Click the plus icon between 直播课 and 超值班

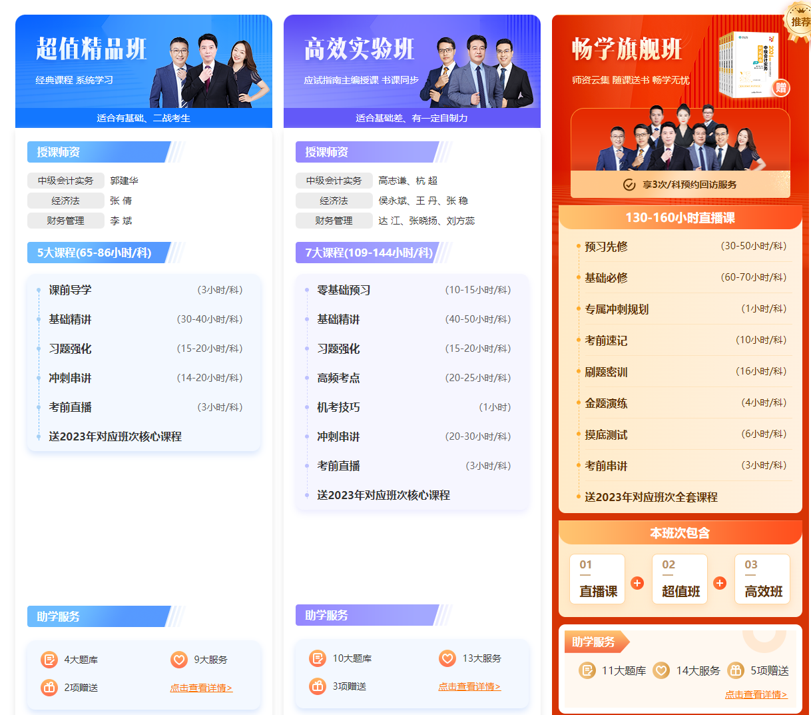pos(637,583)
